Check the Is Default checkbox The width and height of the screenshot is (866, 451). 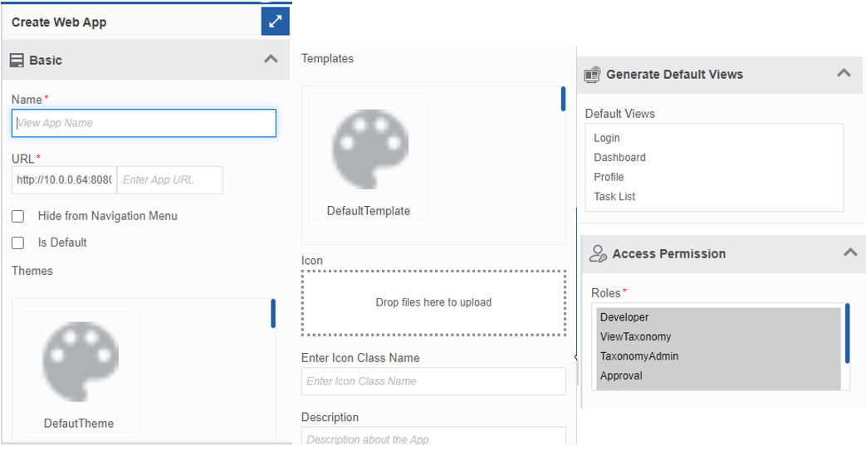(x=17, y=243)
